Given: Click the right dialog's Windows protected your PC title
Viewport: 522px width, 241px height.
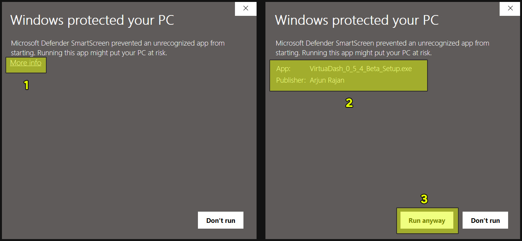Looking at the screenshot, I should tap(357, 20).
